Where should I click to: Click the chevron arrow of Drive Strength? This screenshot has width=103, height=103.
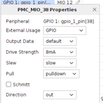click(71, 52)
